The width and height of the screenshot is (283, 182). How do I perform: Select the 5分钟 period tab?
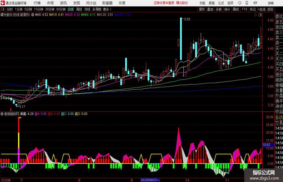(x=28, y=9)
